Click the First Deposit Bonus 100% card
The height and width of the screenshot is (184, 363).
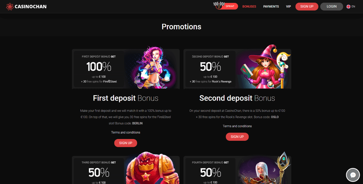pyautogui.click(x=99, y=69)
